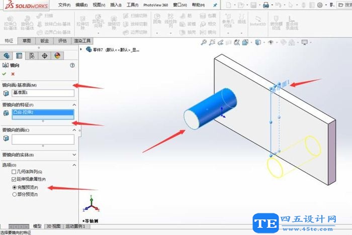Click the 镜向 mirror tool in ribbon
The width and height of the screenshot is (352, 235).
point(208,32)
